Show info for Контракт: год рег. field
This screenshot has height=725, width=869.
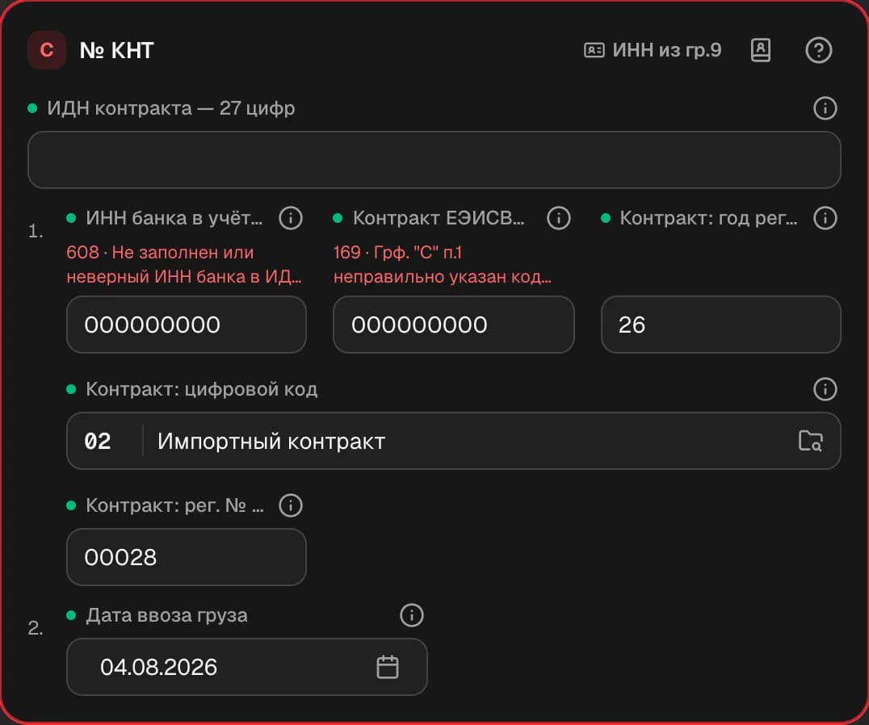click(825, 218)
